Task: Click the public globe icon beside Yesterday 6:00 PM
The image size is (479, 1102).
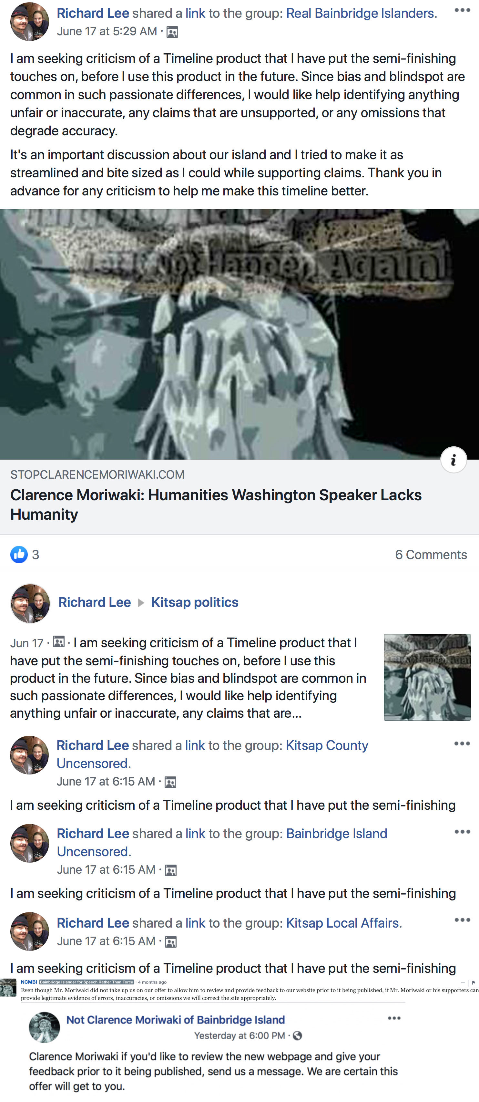Action: click(297, 1035)
